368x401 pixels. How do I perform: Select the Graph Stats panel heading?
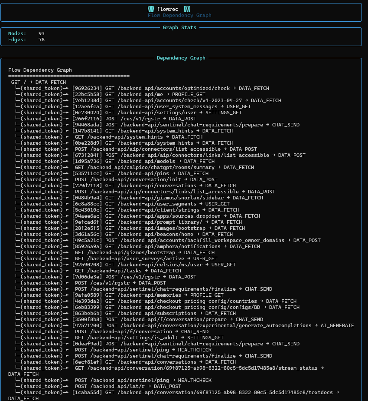pyautogui.click(x=179, y=27)
